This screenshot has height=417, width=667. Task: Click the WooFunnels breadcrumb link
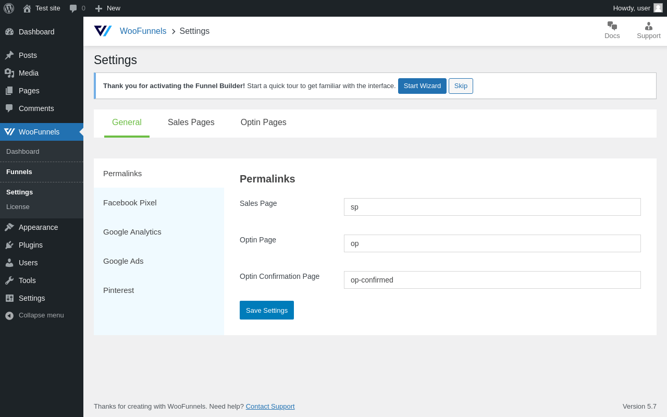coord(143,31)
